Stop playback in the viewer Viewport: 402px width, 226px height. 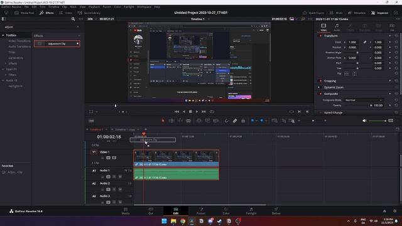(x=190, y=112)
